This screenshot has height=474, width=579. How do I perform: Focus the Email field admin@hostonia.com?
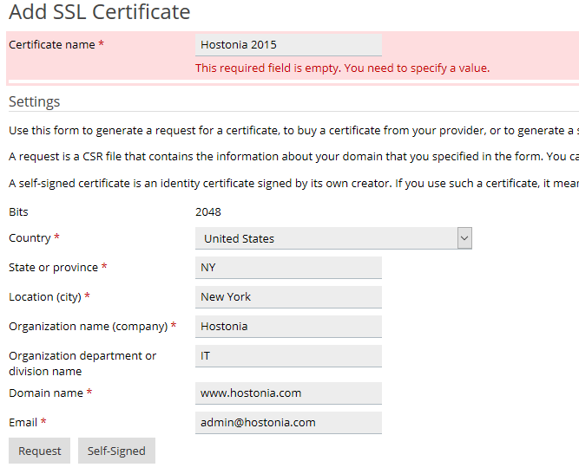(x=288, y=423)
